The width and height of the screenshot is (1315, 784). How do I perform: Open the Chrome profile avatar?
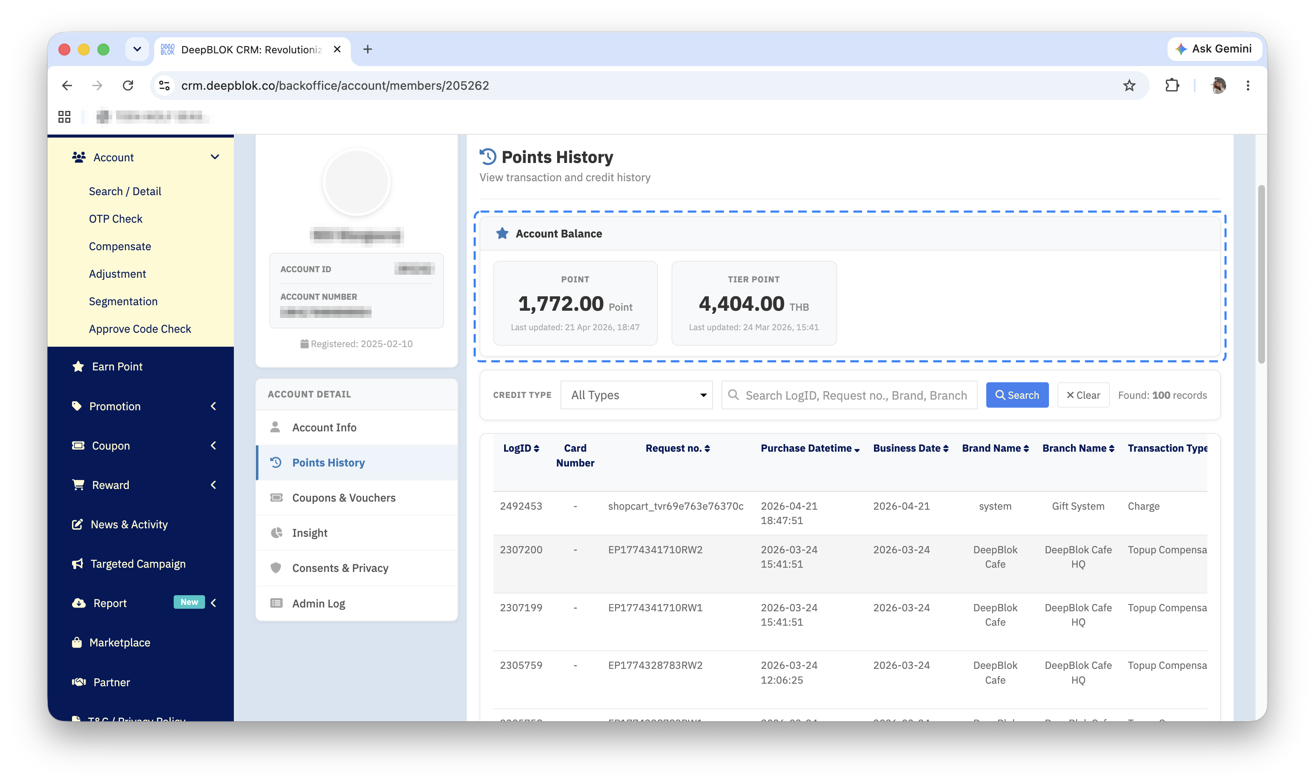click(x=1218, y=86)
